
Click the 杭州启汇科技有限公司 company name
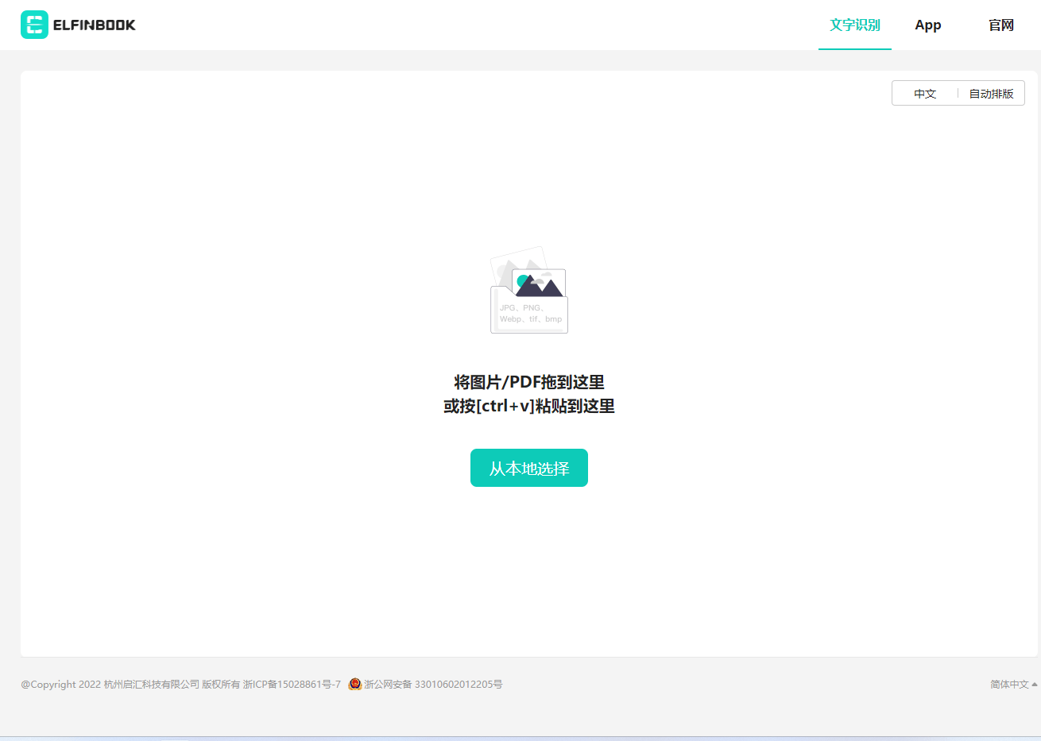click(151, 685)
